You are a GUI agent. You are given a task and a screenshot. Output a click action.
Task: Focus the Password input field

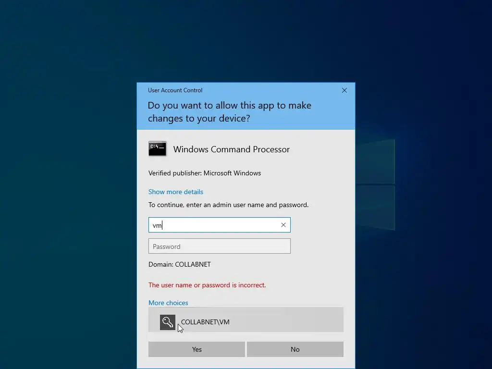coord(219,246)
